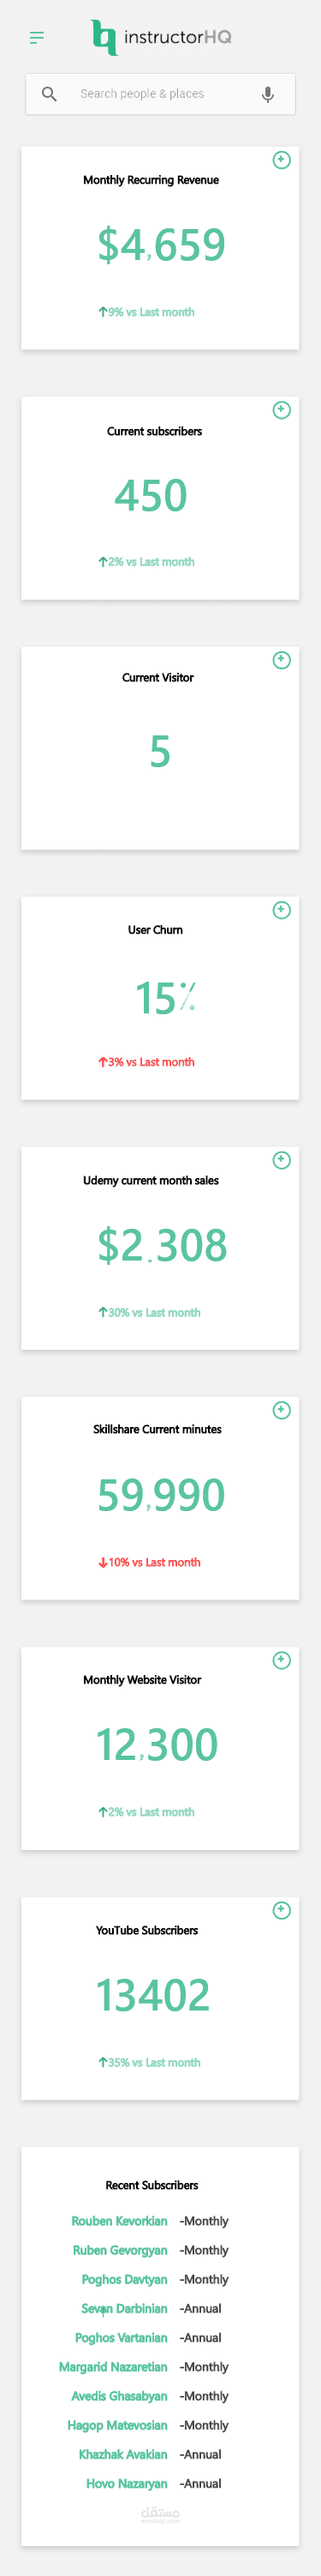The image size is (321, 2576).
Task: Activate the microphone voice search icon
Action: click(267, 94)
